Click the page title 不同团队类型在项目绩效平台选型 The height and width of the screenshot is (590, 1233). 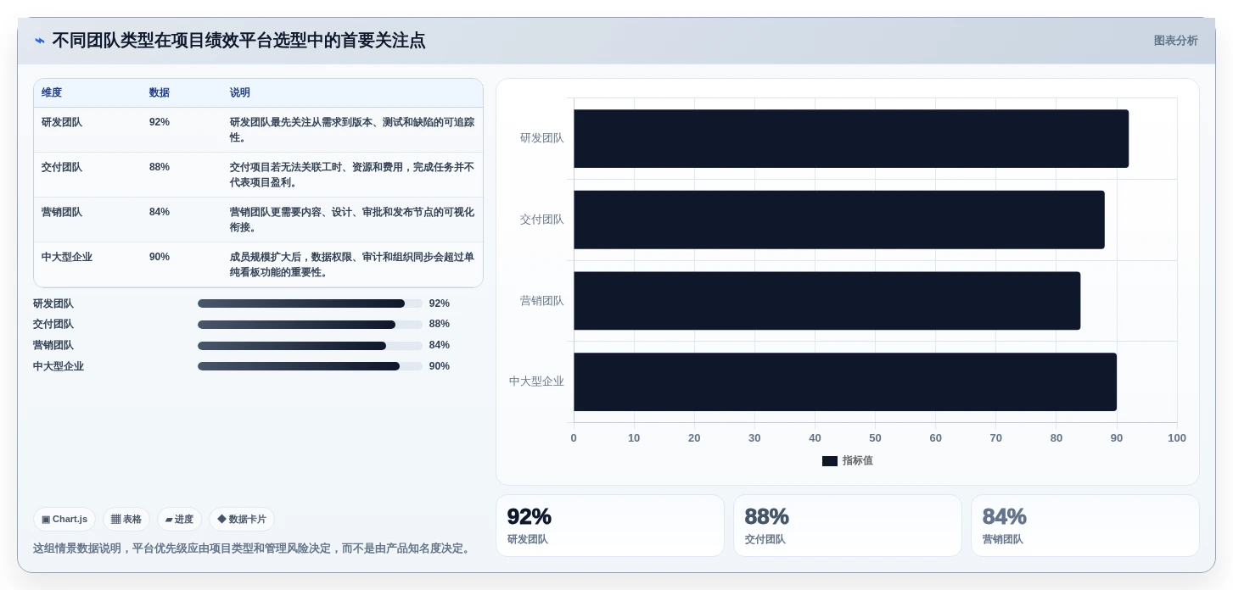point(238,41)
